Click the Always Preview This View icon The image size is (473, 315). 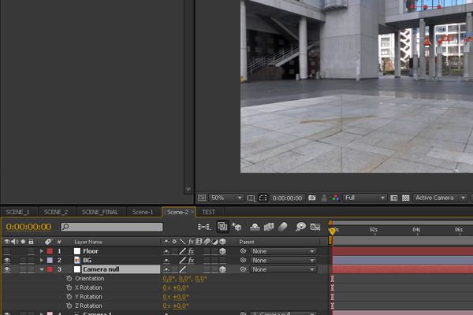tap(202, 198)
